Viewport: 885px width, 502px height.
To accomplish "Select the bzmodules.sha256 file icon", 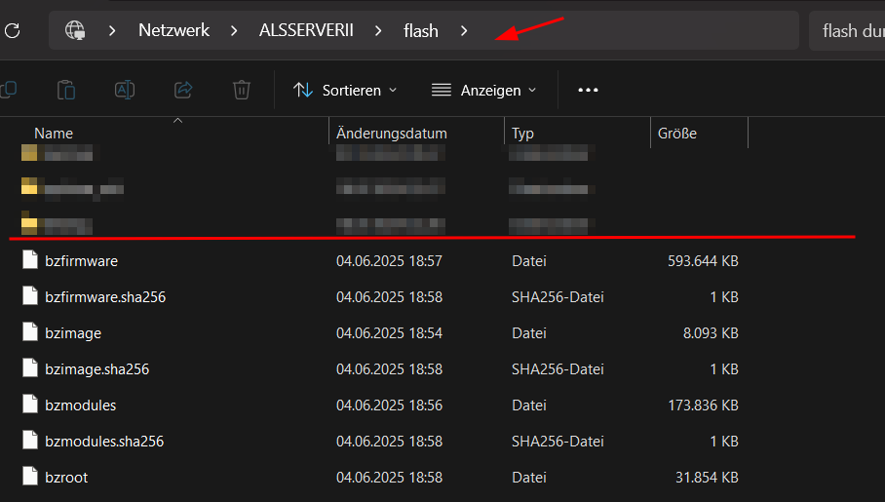I will tap(30, 441).
